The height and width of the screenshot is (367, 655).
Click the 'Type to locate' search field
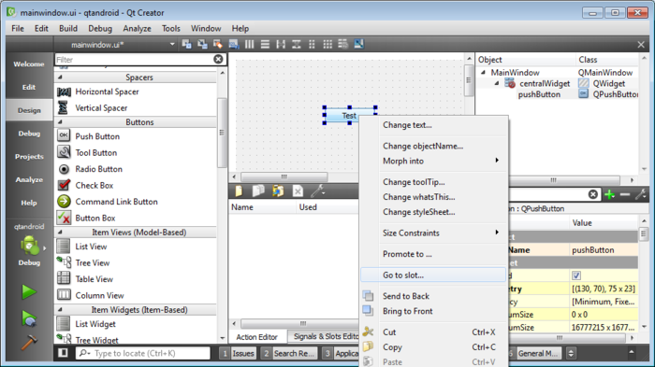click(143, 353)
